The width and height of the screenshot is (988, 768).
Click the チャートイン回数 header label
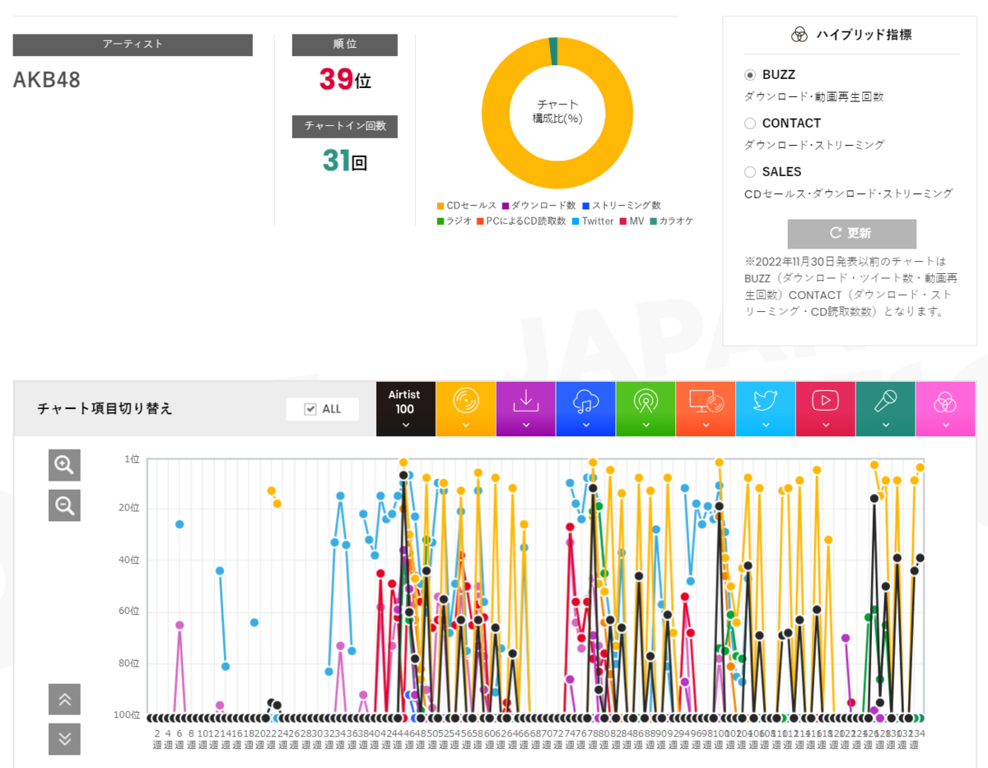point(345,126)
